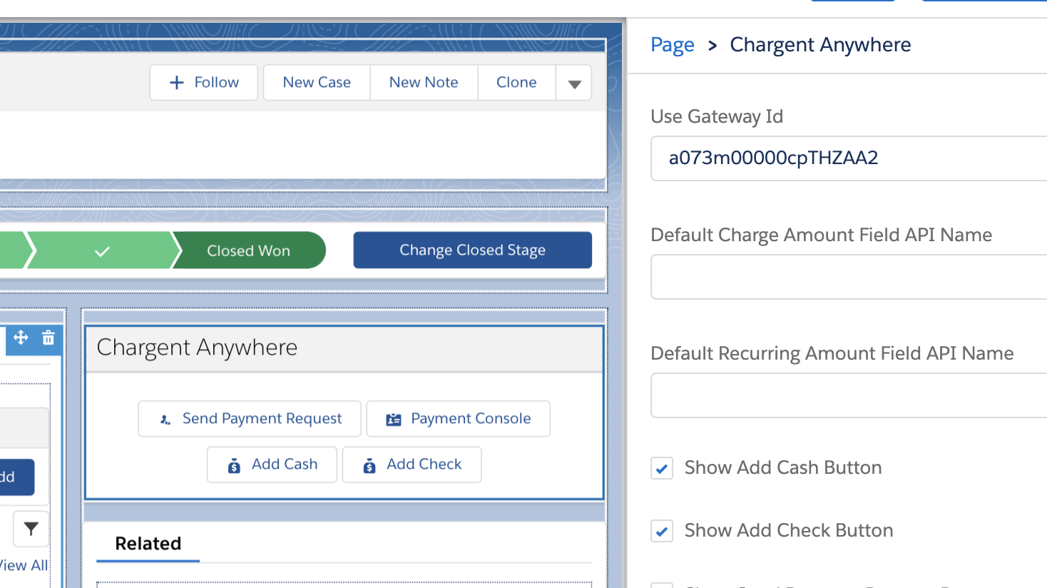
Task: Click the checkmark in the completed path stage
Action: click(x=102, y=250)
